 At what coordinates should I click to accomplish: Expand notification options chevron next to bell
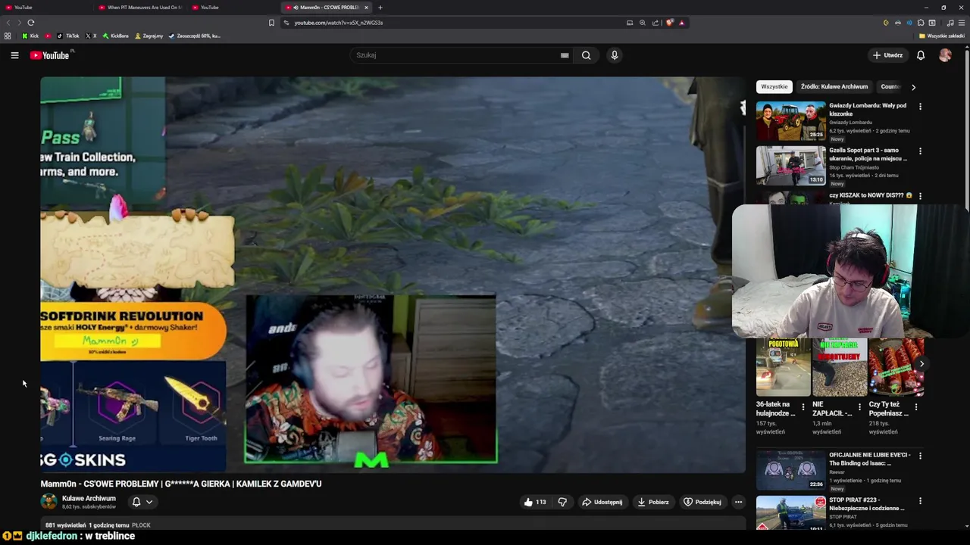(x=149, y=502)
